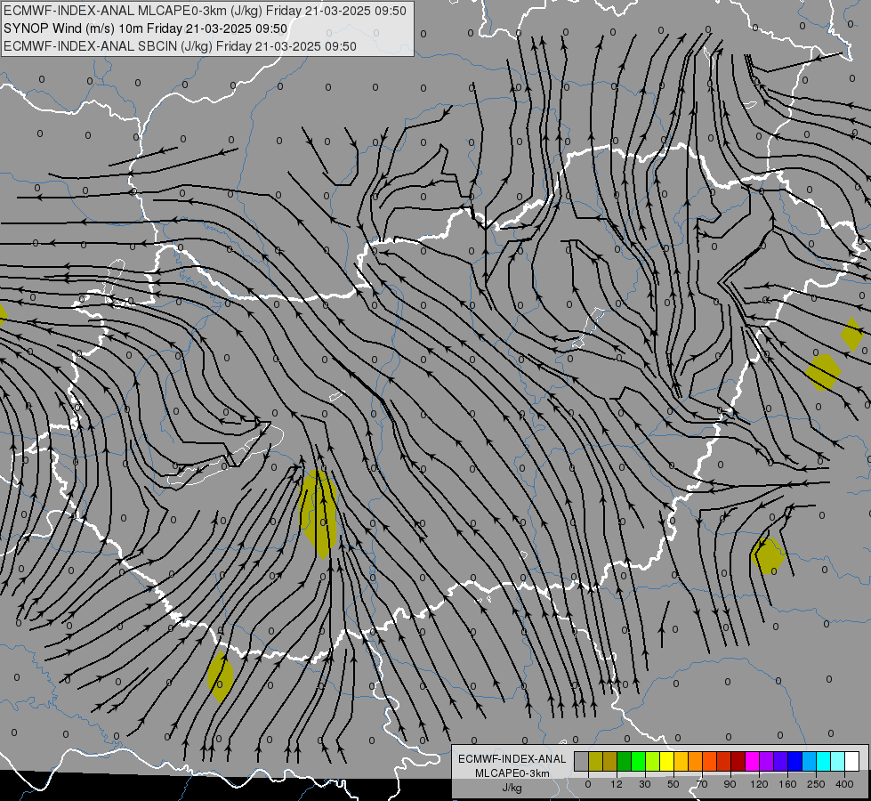Pick the pure yellow legend swatch

pyautogui.click(x=667, y=761)
